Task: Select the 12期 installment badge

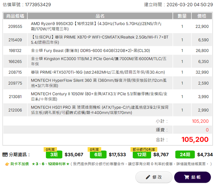Action: pyautogui.click(x=142, y=155)
